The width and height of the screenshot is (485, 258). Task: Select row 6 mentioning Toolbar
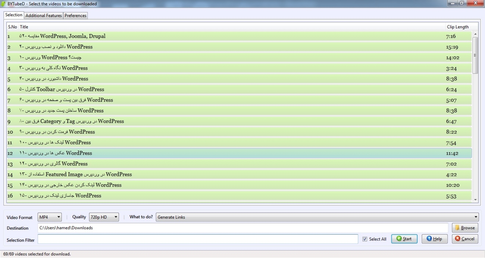point(239,89)
